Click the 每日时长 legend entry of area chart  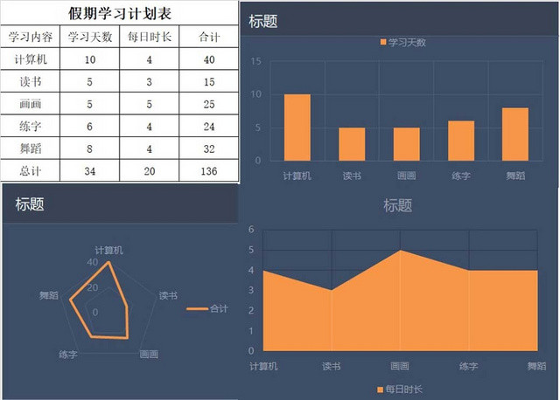(x=400, y=389)
